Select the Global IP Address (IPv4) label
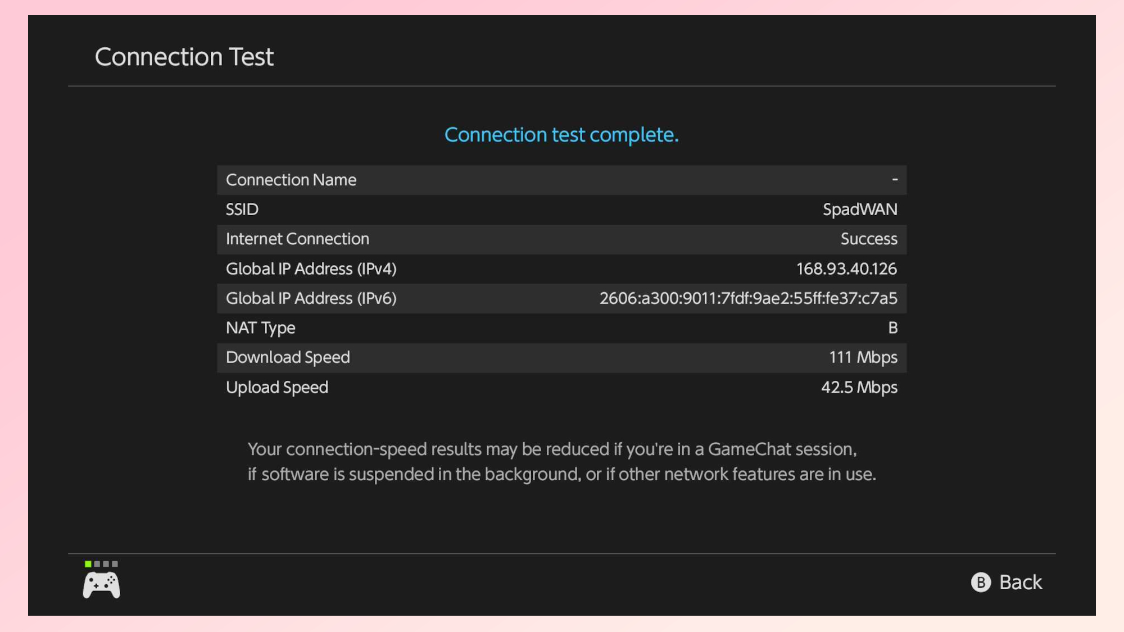Viewport: 1124px width, 632px height. click(x=311, y=269)
